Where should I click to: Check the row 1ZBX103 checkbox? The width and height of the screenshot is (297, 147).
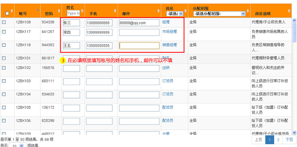click(x=4, y=81)
